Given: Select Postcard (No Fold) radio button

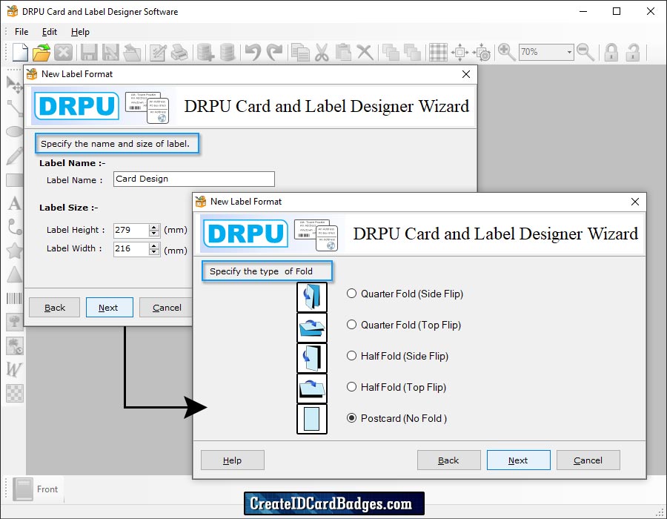Looking at the screenshot, I should pyautogui.click(x=351, y=417).
